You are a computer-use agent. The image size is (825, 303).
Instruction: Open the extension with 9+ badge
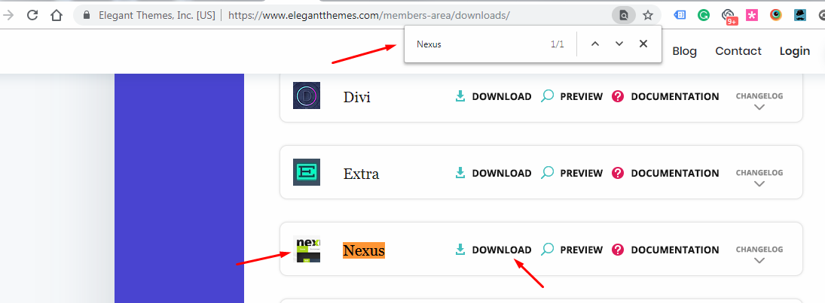[x=729, y=17]
